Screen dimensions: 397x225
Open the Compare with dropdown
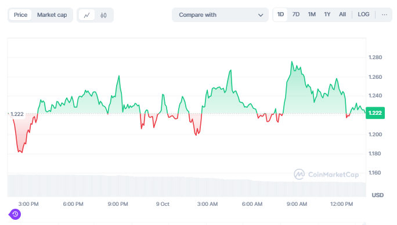[x=220, y=15]
